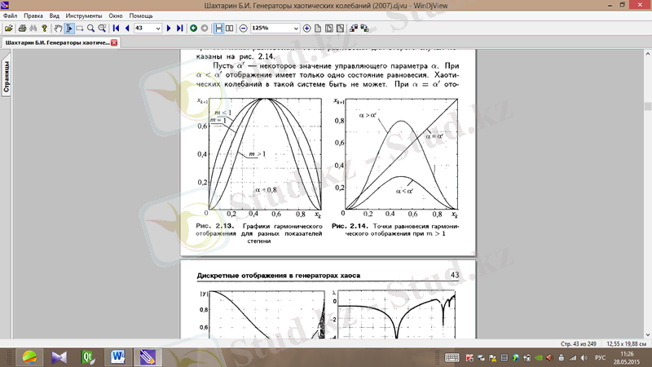652x367 pixels.
Task: Open the system volume speaker icon
Action: 584,358
